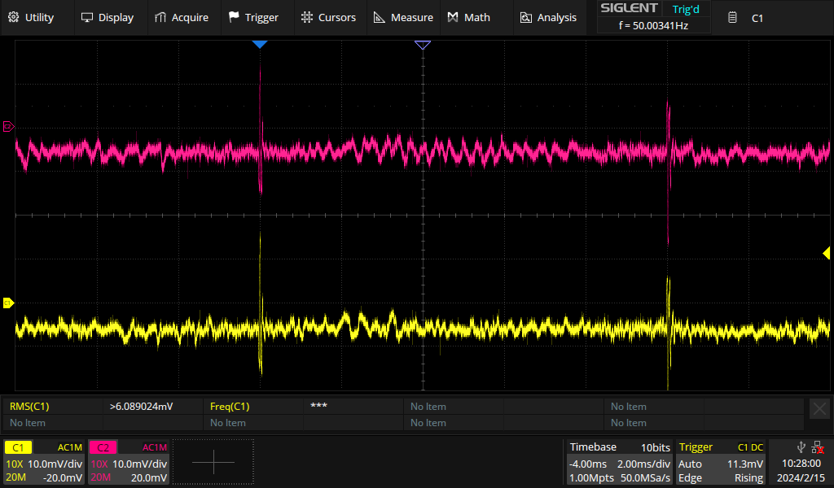Image resolution: width=834 pixels, height=488 pixels.
Task: Open the Analysis menu
Action: (548, 18)
